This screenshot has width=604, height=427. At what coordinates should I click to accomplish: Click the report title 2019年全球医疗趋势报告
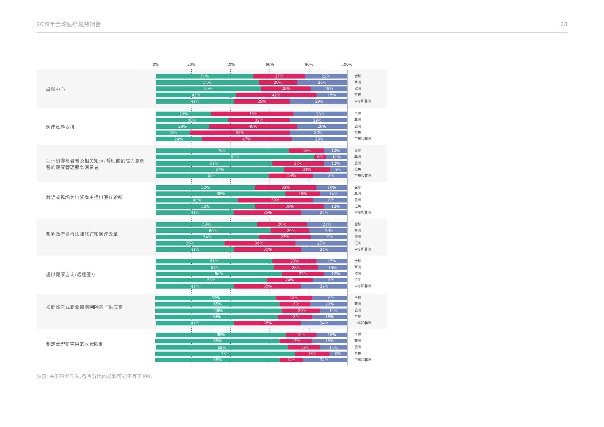click(x=69, y=24)
